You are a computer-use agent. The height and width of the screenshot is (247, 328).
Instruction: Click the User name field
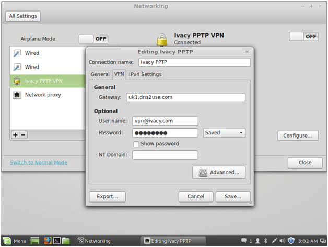click(165, 121)
